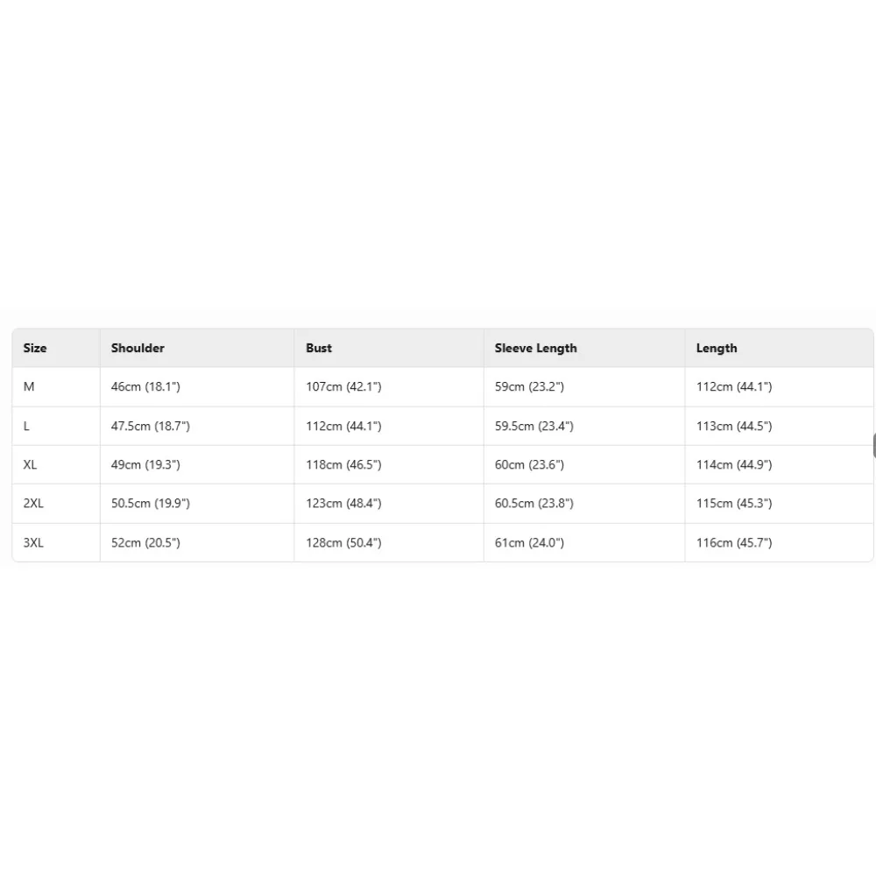Image resolution: width=876 pixels, height=876 pixels.
Task: Click the Size column header
Action: click(x=35, y=348)
